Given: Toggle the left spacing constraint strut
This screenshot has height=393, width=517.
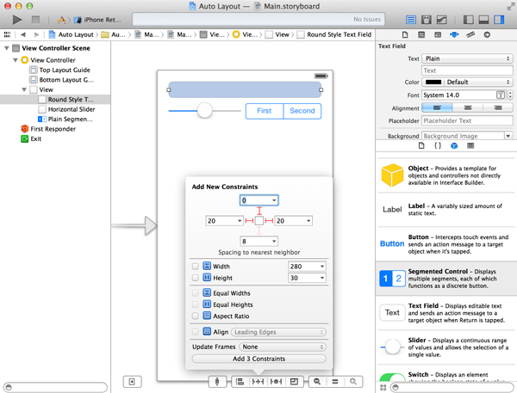Looking at the screenshot, I should pos(249,221).
